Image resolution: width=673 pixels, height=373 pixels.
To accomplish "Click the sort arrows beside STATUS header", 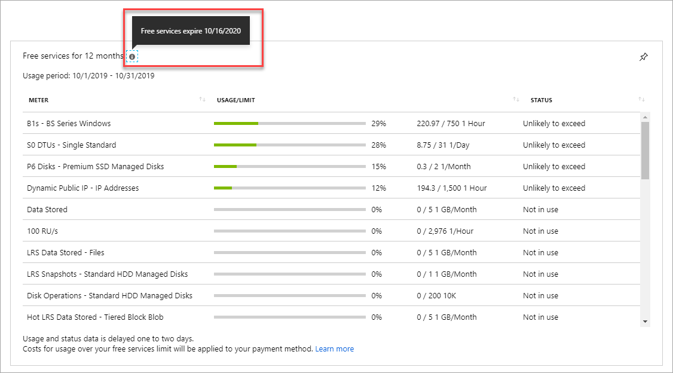I will 642,100.
